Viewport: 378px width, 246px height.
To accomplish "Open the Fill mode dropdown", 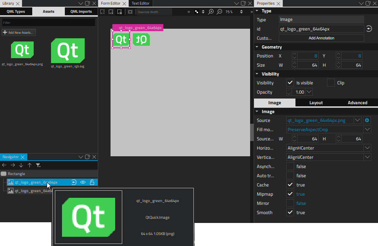I will (367, 129).
